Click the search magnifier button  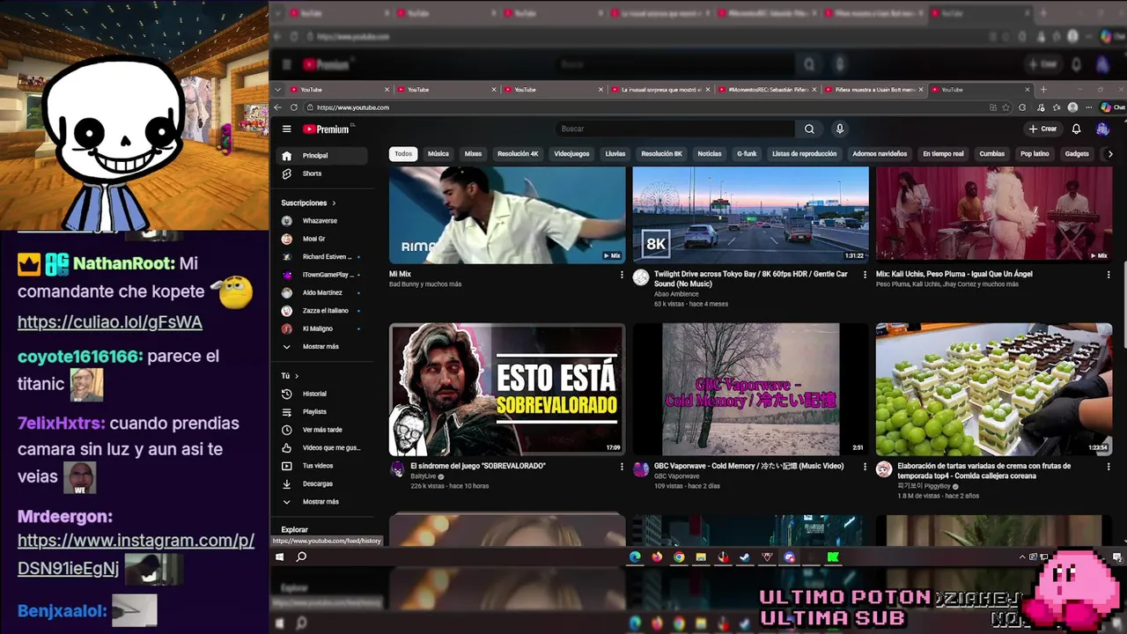coord(809,129)
